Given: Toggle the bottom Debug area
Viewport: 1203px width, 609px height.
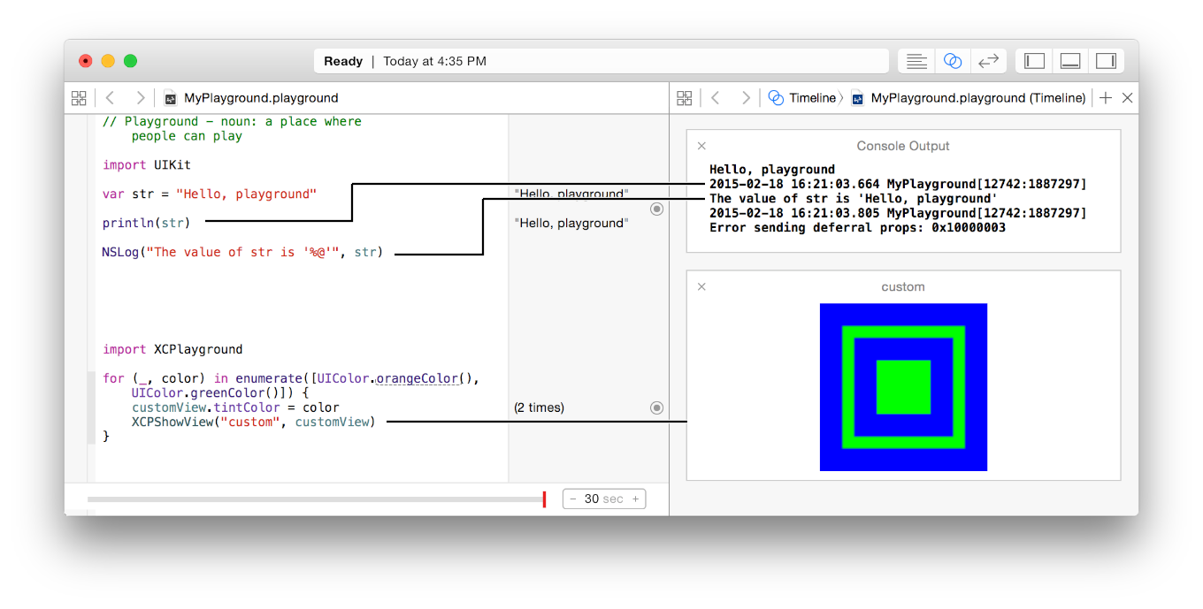Looking at the screenshot, I should click(x=1070, y=61).
